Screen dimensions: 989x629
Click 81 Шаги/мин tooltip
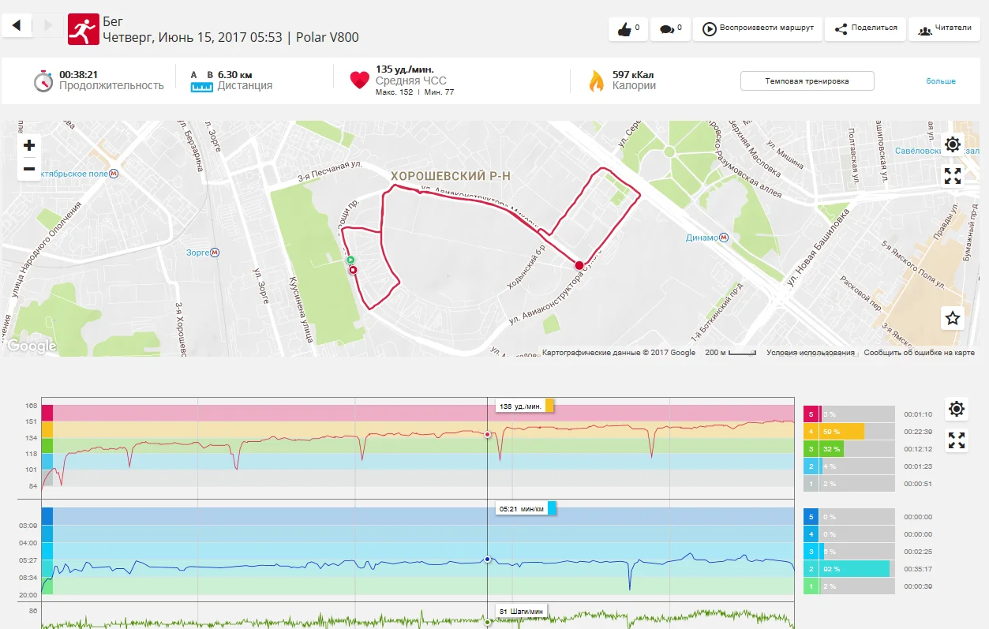point(522,611)
